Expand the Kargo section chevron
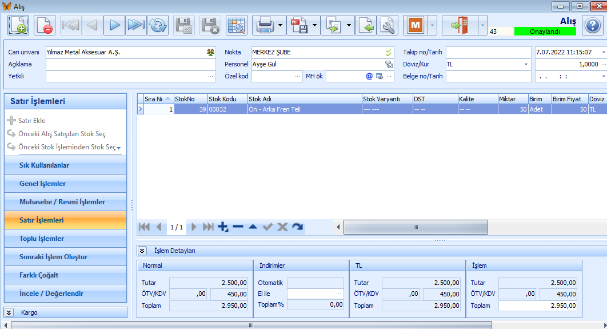The width and height of the screenshot is (607, 329). point(9,312)
